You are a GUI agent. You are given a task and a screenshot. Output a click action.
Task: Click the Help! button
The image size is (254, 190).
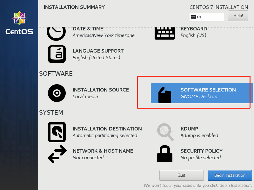point(238,16)
